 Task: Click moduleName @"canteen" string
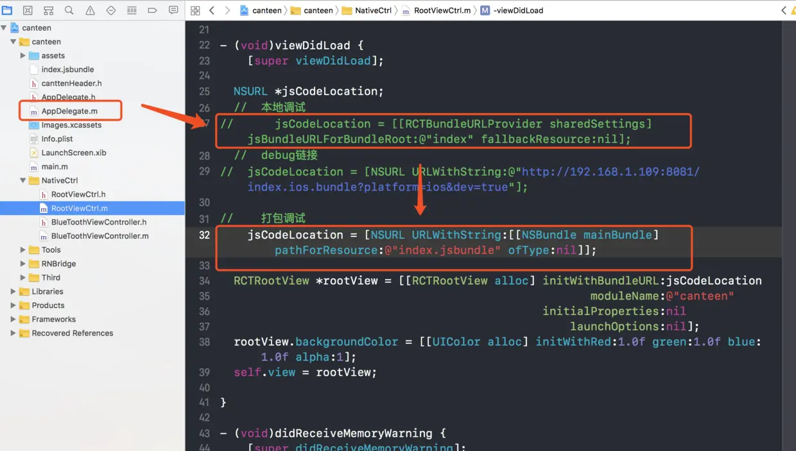coord(700,296)
